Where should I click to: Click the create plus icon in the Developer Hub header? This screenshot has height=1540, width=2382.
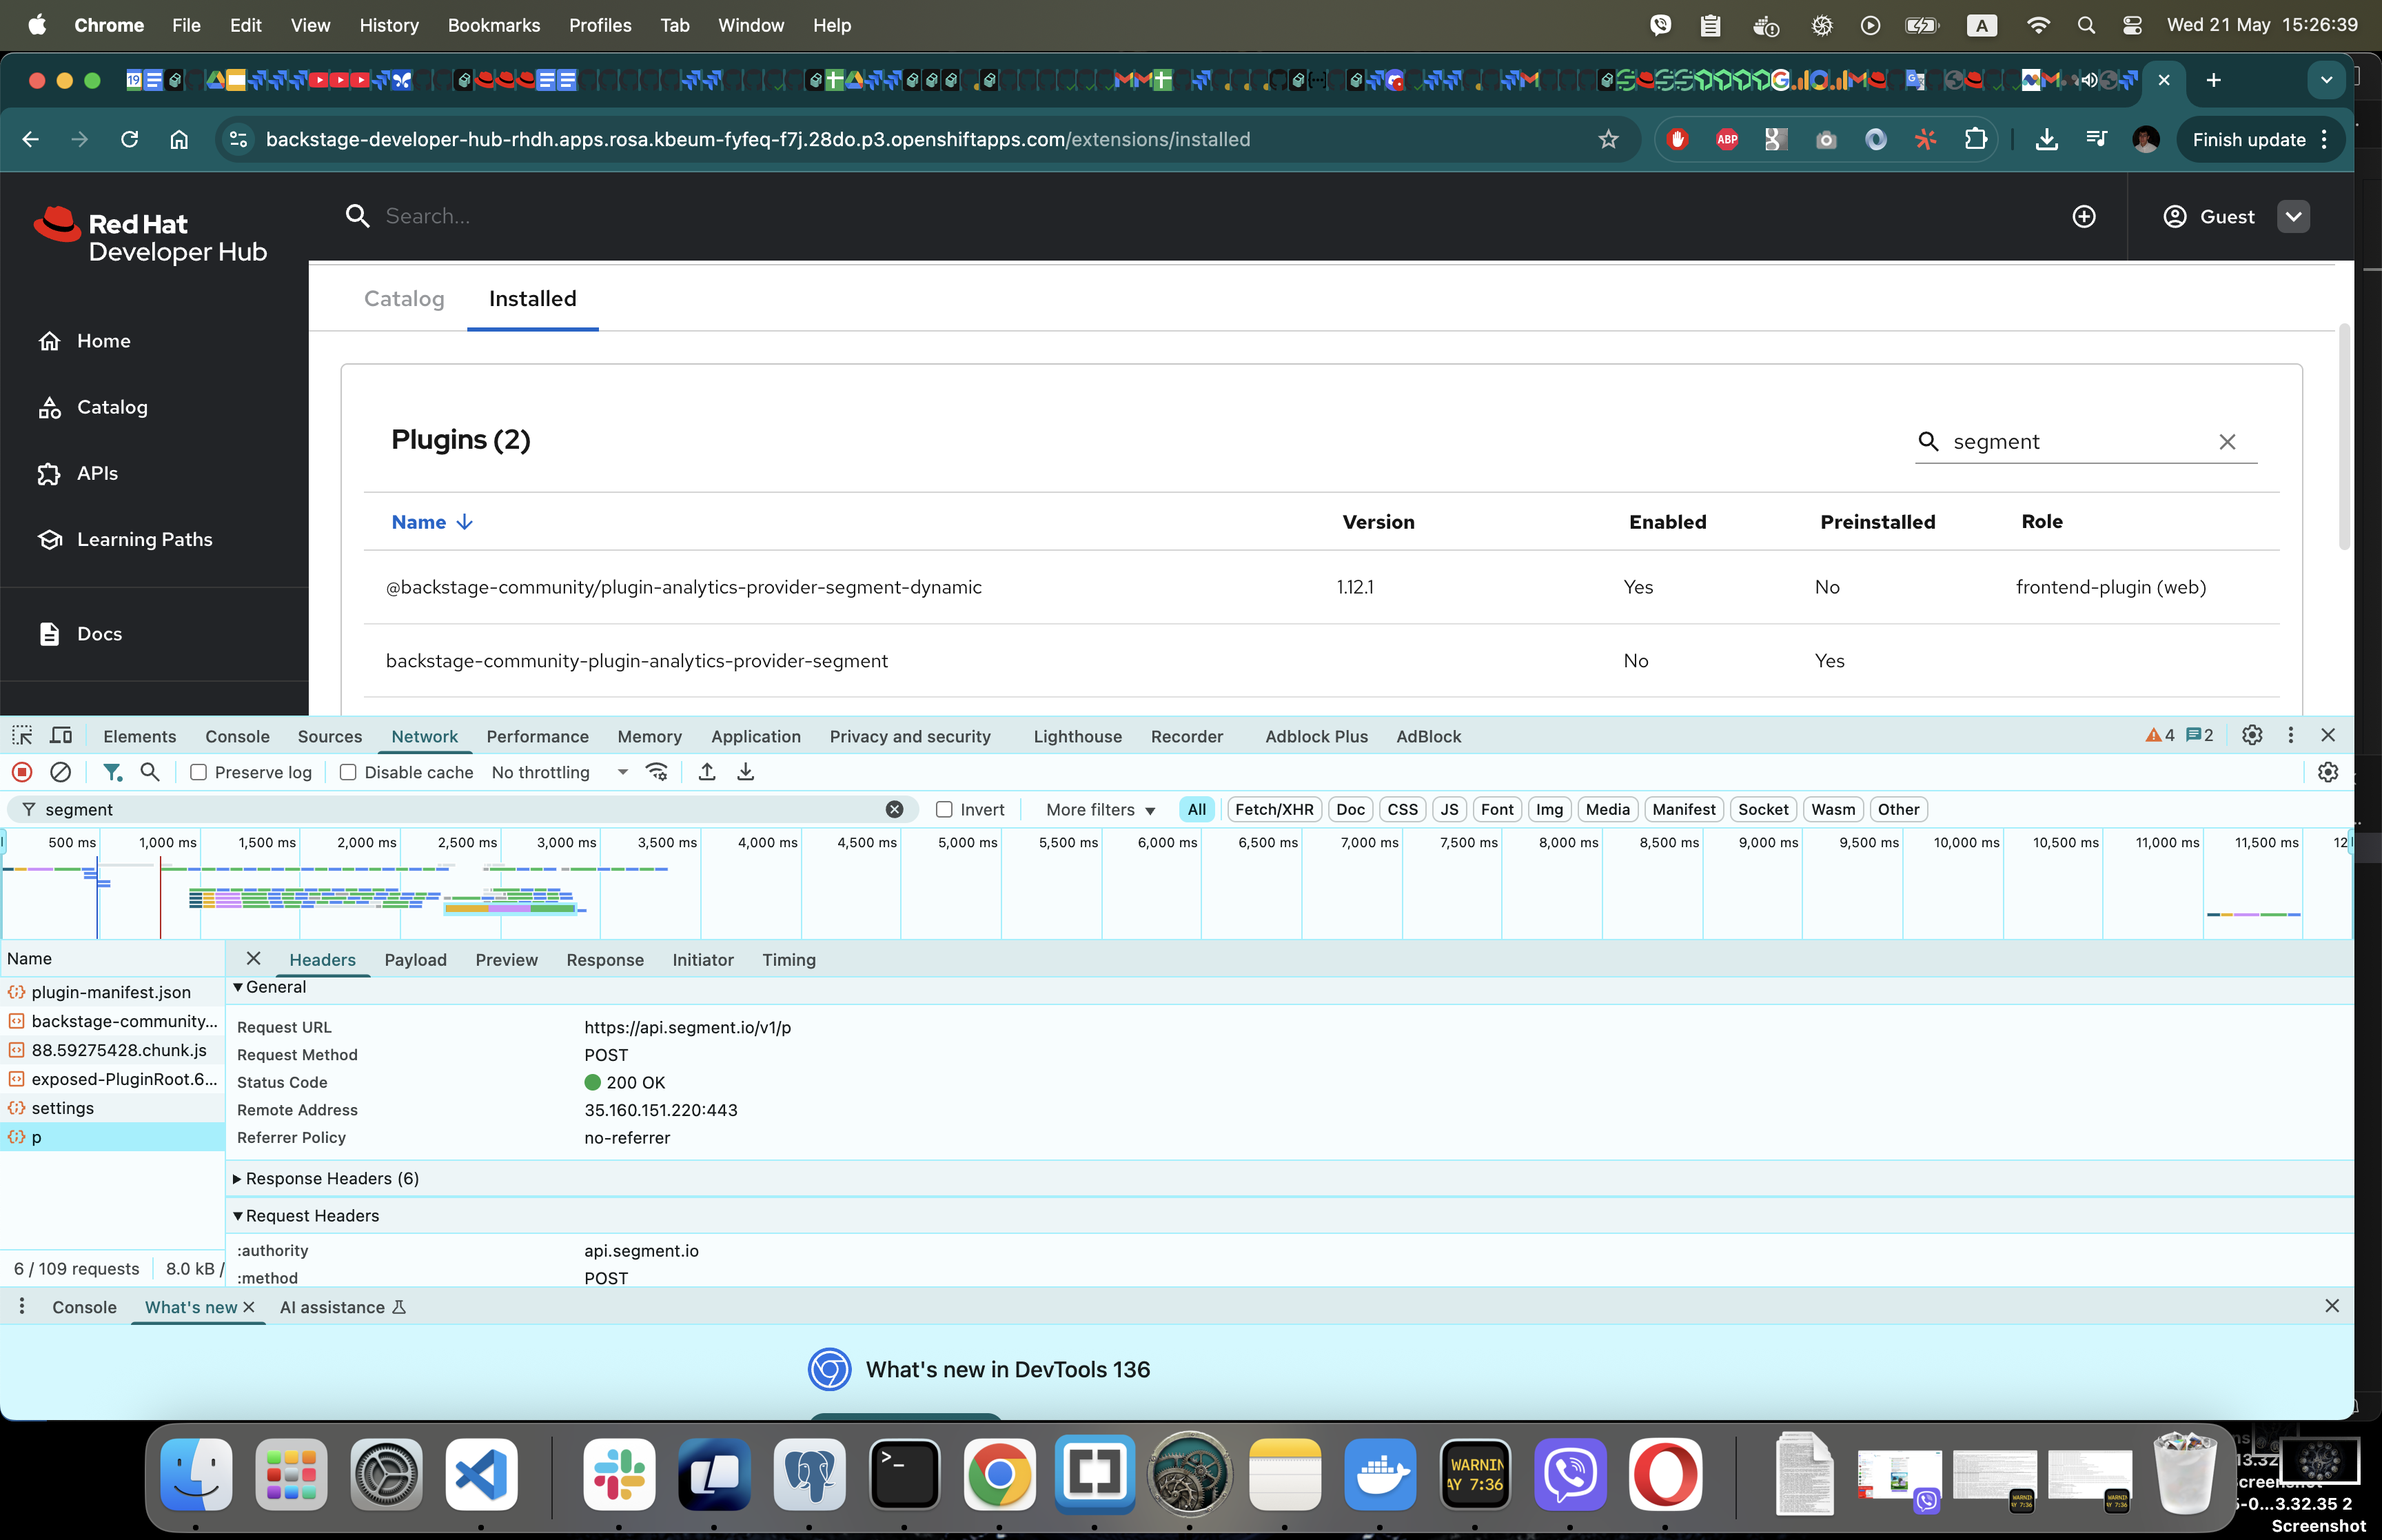point(2084,216)
